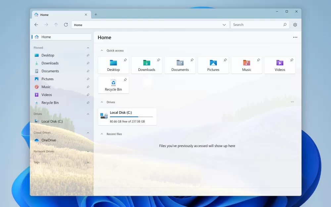
Task: Click the '80.66 GB free of 237.08 GB' text
Action: pos(127,122)
